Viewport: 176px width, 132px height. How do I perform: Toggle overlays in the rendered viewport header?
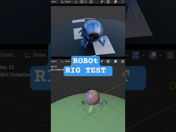[116, 2]
